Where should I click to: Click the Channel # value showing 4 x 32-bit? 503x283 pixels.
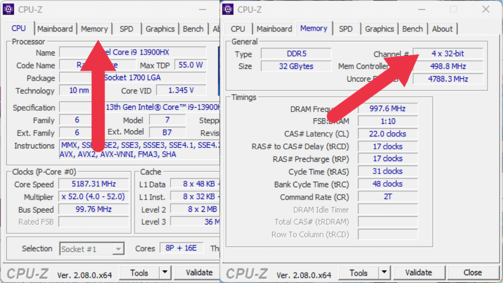(x=447, y=54)
